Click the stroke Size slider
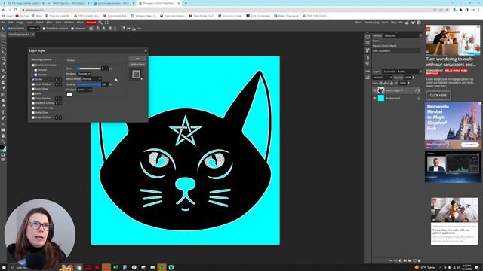The image size is (483, 271). pos(89,69)
